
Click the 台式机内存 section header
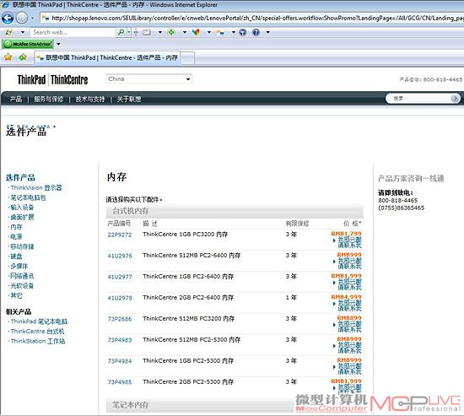pos(235,211)
